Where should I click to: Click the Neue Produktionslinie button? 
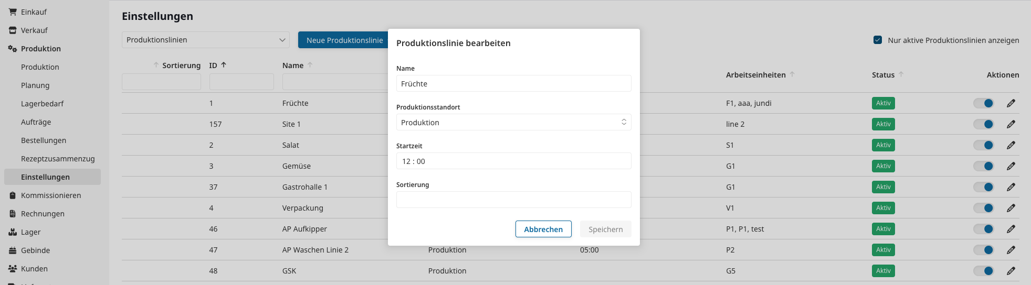point(344,40)
